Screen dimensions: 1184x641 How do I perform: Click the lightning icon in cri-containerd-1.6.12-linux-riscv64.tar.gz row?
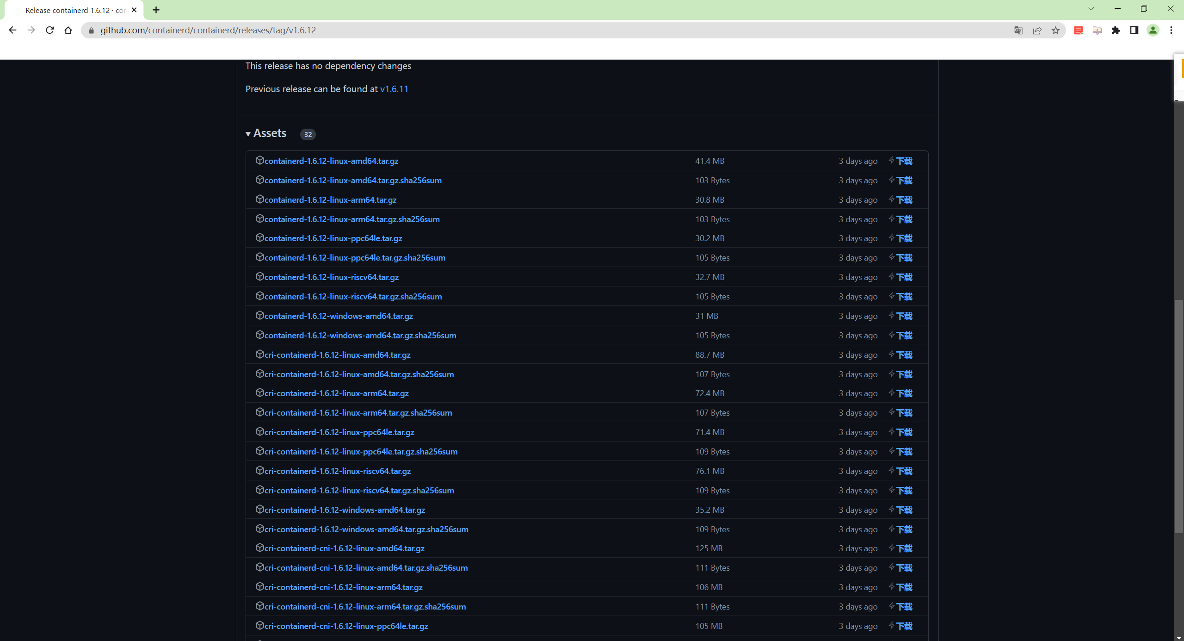(x=891, y=470)
